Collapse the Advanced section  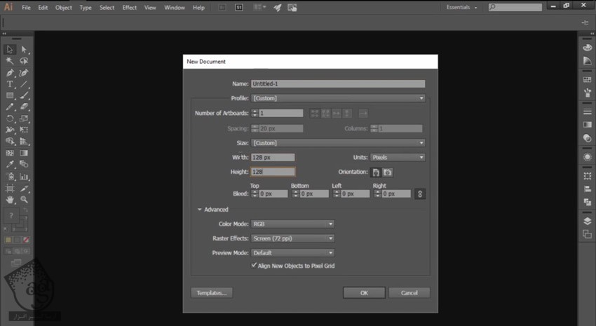[x=200, y=210]
